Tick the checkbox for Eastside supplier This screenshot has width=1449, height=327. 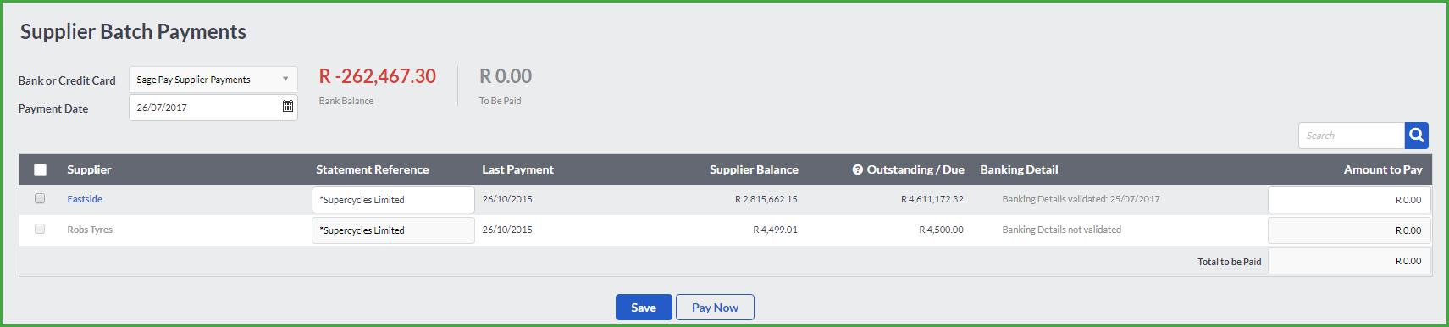coord(40,198)
